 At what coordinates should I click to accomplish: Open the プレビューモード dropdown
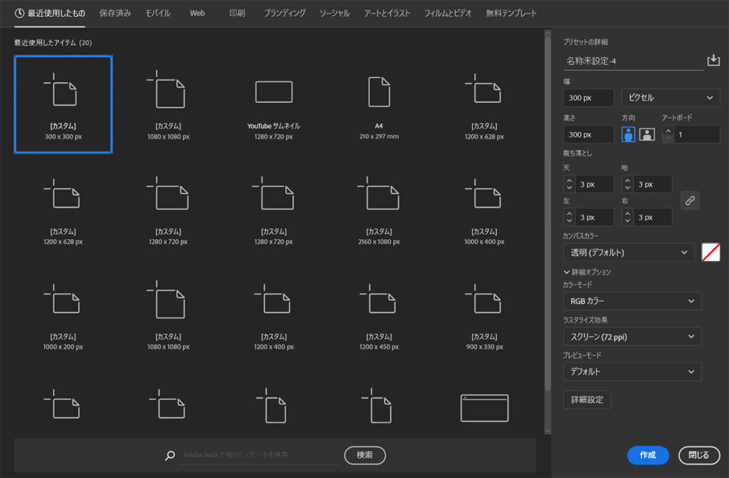click(632, 371)
